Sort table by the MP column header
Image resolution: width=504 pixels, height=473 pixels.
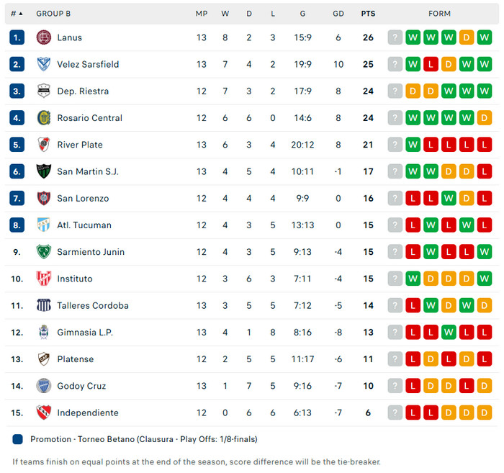click(202, 14)
